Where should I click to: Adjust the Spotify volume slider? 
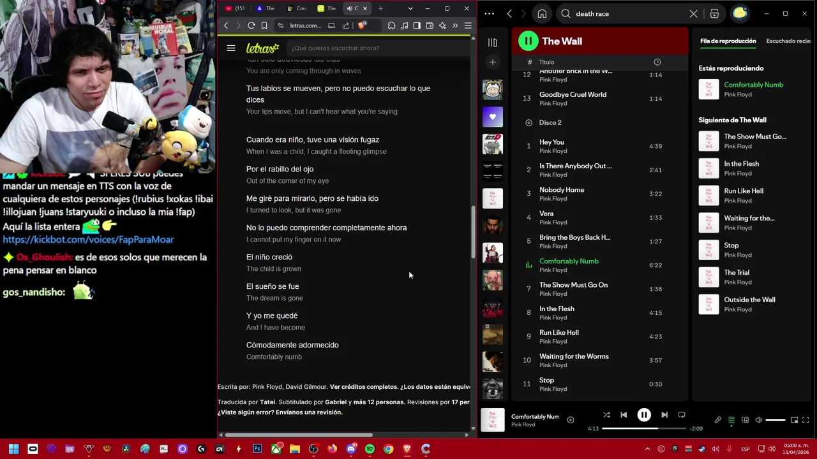pyautogui.click(x=776, y=420)
